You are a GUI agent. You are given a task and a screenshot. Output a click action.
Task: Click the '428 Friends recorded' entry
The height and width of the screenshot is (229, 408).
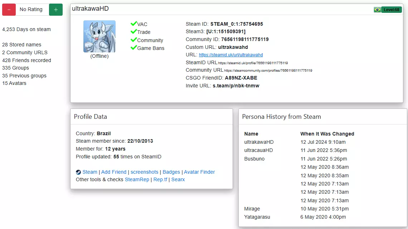click(x=26, y=60)
